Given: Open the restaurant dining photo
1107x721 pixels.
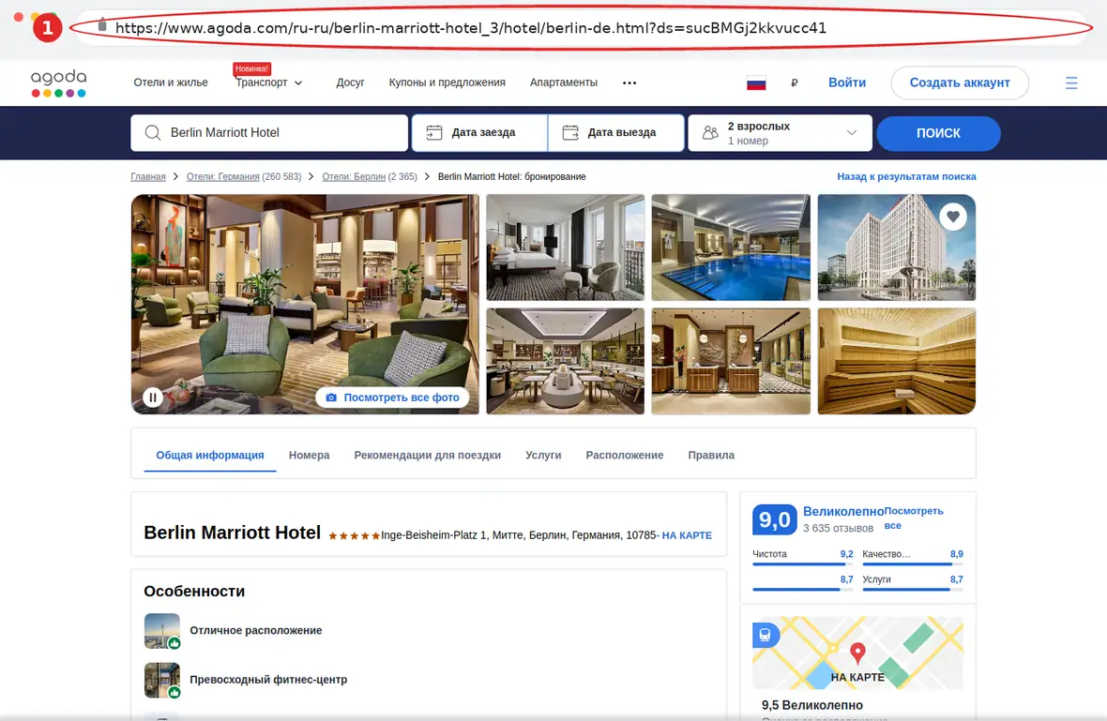Looking at the screenshot, I should click(565, 361).
